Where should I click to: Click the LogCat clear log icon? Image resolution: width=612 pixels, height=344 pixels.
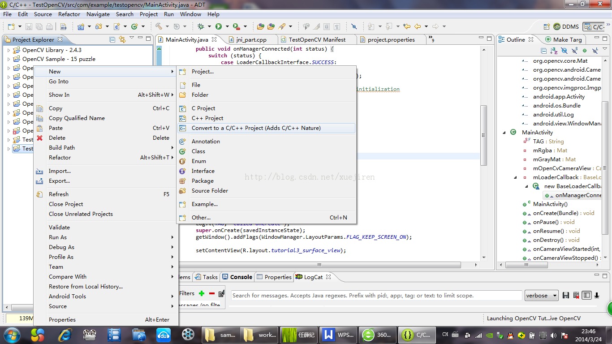[x=576, y=295]
